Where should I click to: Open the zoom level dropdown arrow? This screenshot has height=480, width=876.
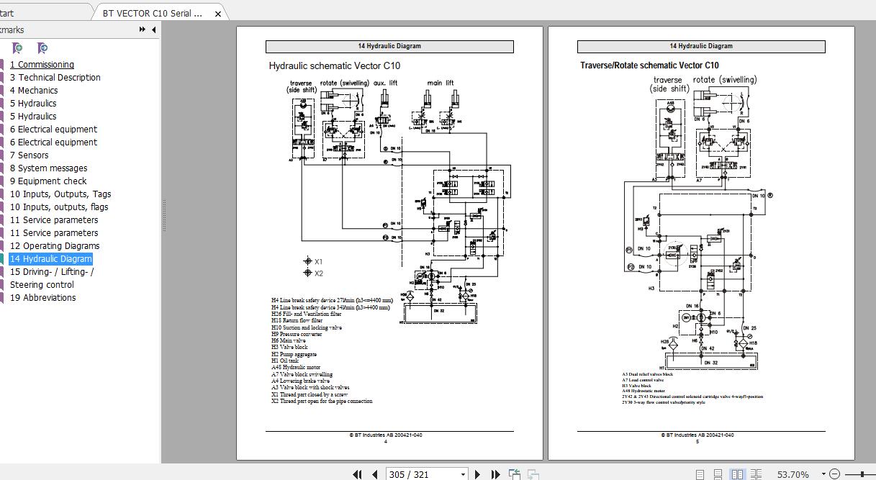click(822, 475)
